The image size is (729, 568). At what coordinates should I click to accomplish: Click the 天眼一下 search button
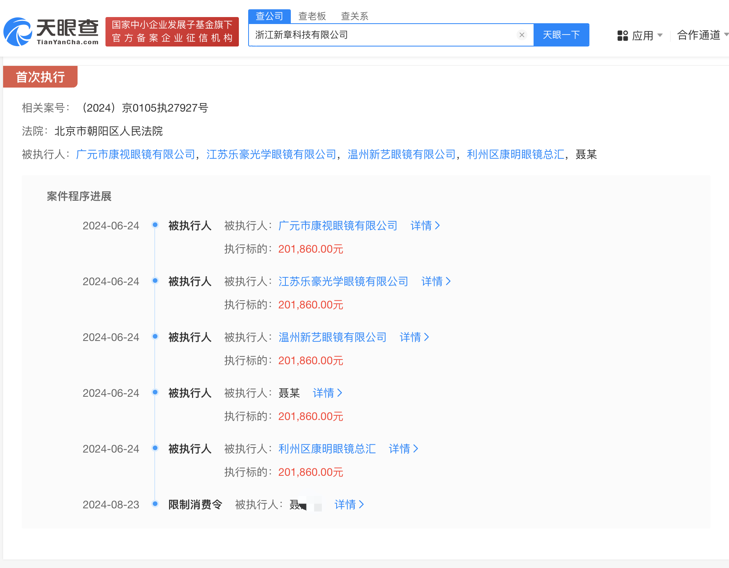pos(562,34)
